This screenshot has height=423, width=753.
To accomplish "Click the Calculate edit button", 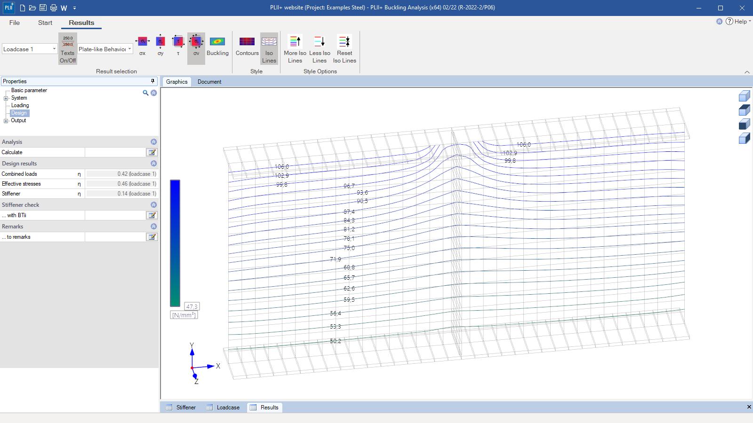I will tap(152, 152).
